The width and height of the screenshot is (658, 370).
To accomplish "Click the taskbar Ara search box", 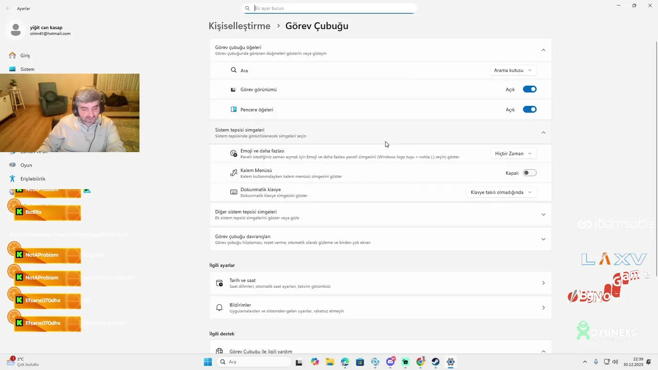I will tap(253, 362).
